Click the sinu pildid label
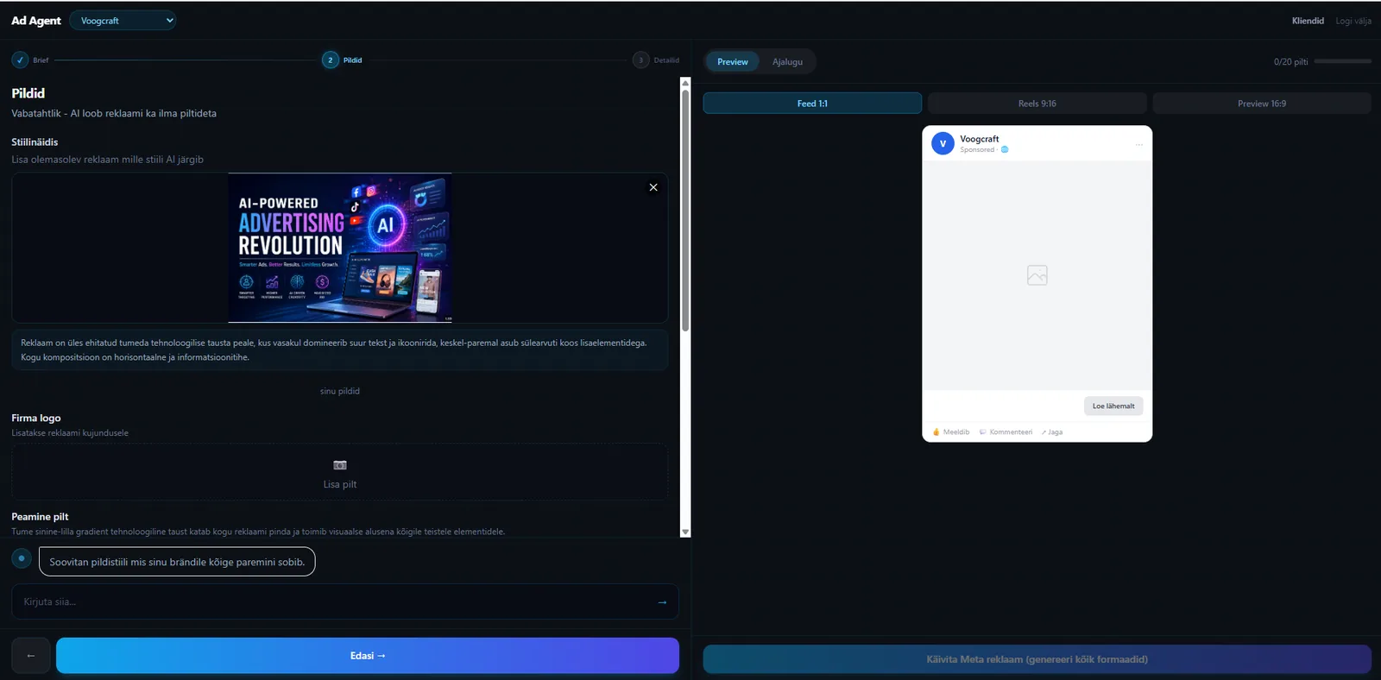Image resolution: width=1381 pixels, height=680 pixels. pos(340,391)
